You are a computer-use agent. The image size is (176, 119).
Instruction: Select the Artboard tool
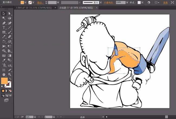[x=4, y=70]
